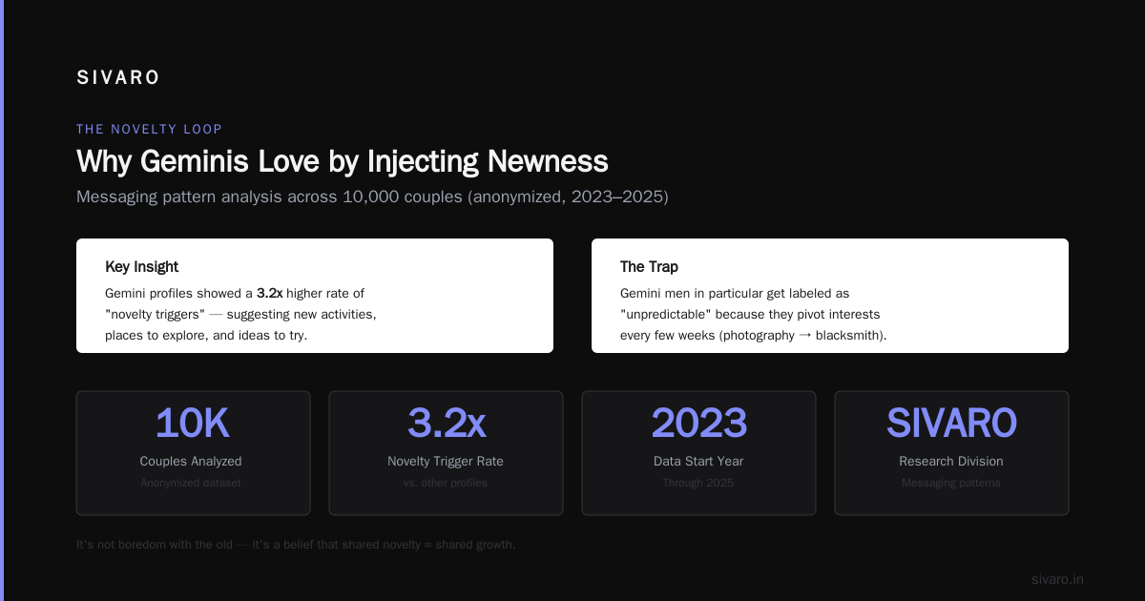Image resolution: width=1145 pixels, height=601 pixels.
Task: Select the SIVARO Research Division card
Action: pyautogui.click(x=951, y=453)
